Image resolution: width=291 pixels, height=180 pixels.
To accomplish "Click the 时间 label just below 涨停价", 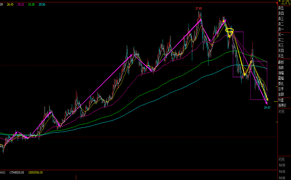I will point(282,112).
